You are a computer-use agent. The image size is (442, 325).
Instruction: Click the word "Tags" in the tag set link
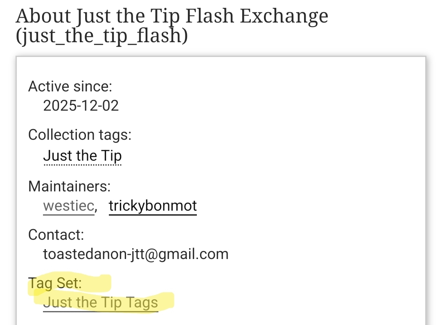(x=142, y=302)
